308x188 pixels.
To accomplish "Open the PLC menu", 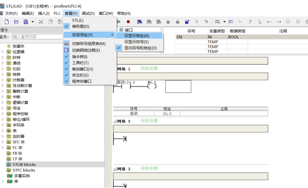I will 57,13.
